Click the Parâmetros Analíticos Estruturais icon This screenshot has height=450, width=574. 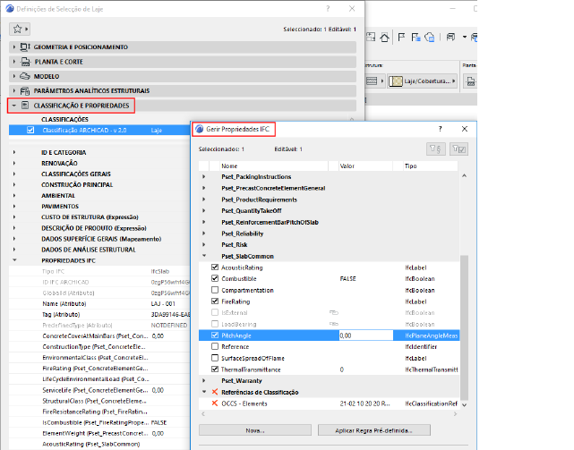[x=25, y=90]
